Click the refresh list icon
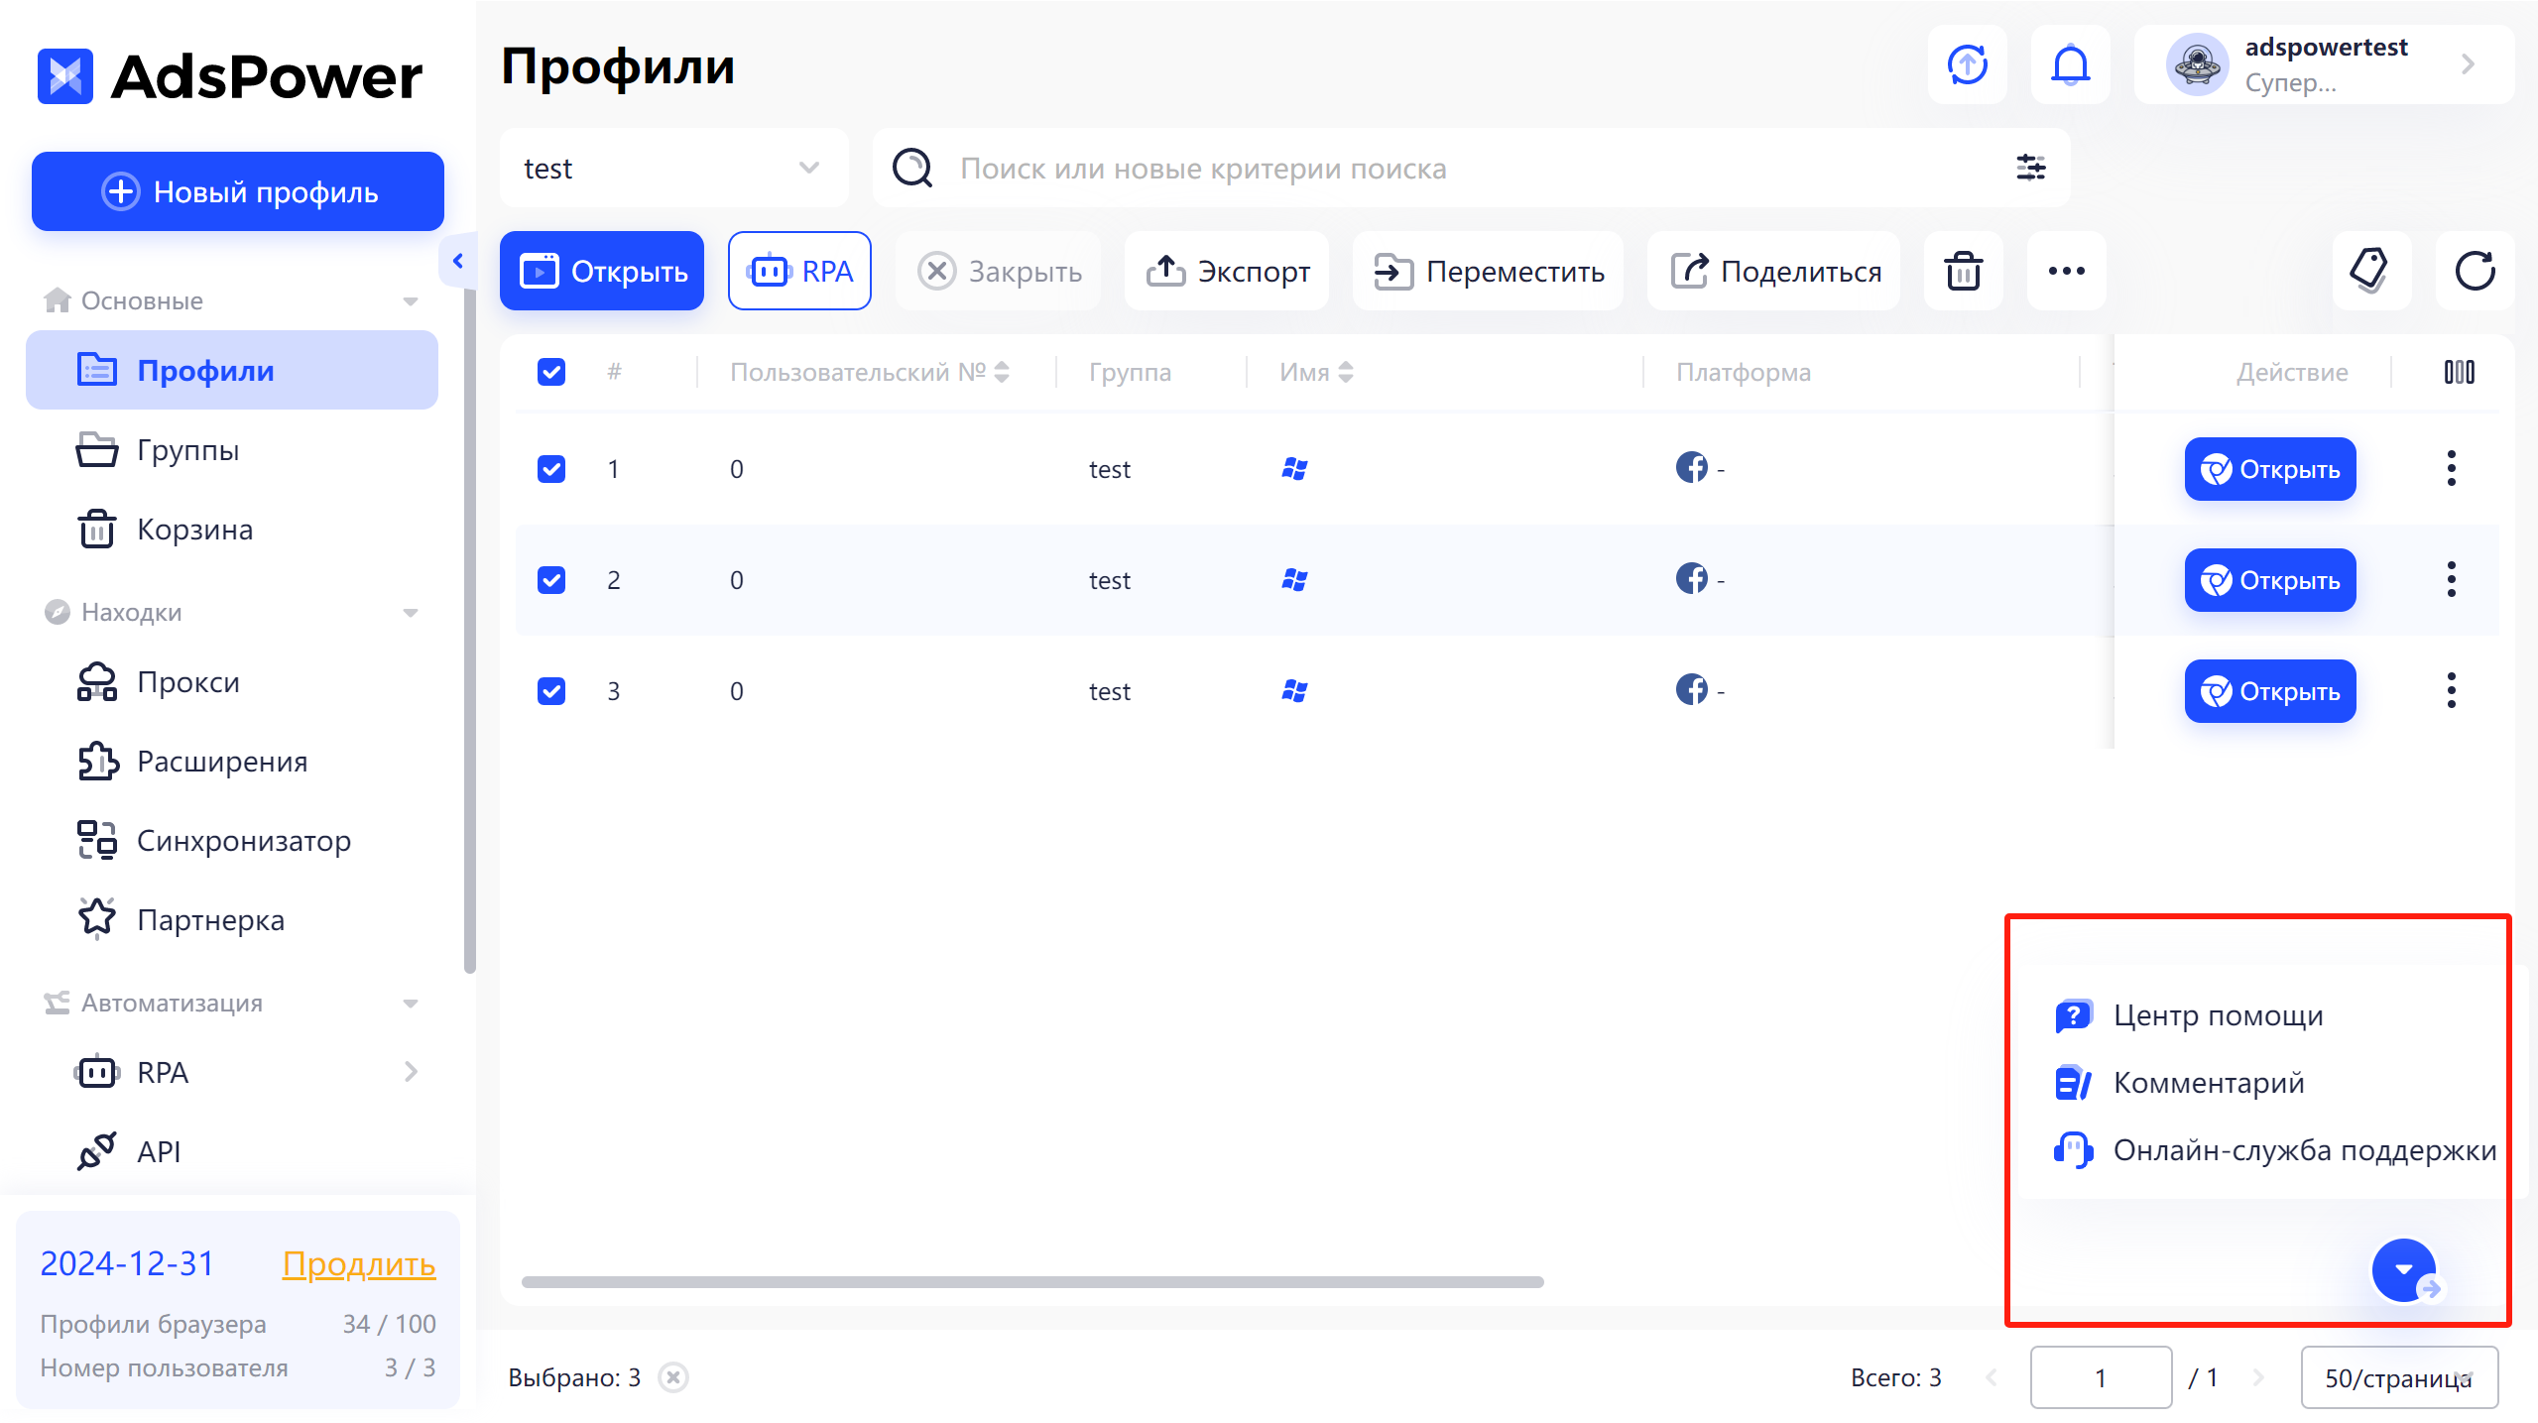 point(2475,271)
